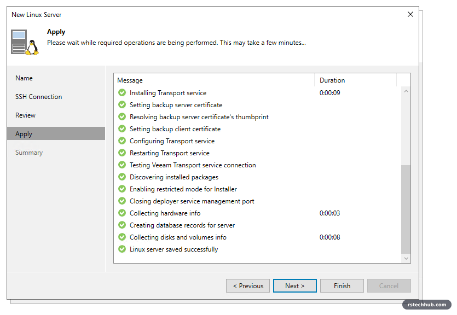
Task: Select 'Creating database records for server' text
Action: pos(182,225)
